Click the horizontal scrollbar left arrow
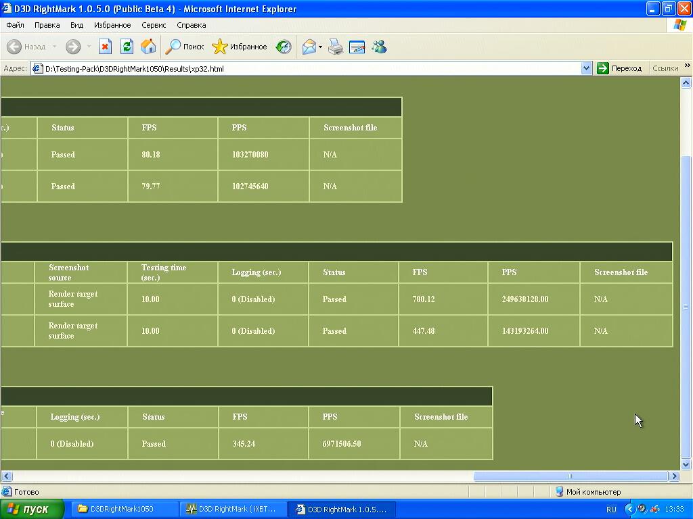This screenshot has width=693, height=519. click(x=7, y=476)
